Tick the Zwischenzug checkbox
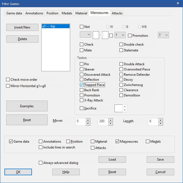 point(121,85)
